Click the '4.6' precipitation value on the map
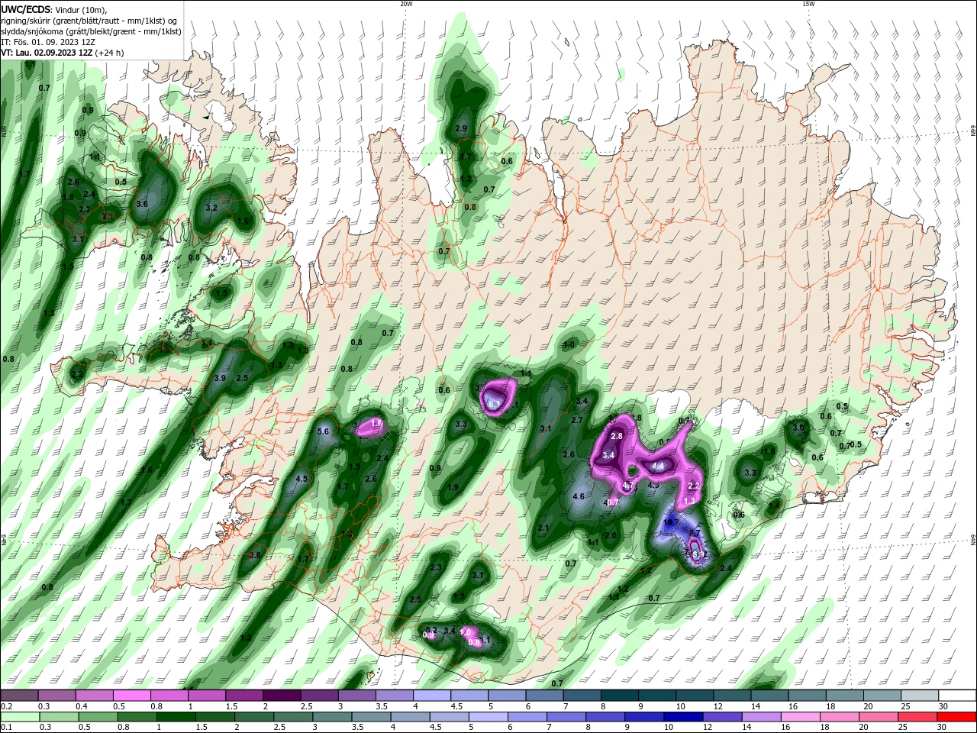Image resolution: width=977 pixels, height=733 pixels. [578, 496]
